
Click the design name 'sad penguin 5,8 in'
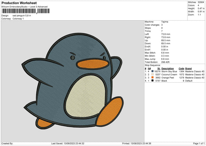(22, 15)
